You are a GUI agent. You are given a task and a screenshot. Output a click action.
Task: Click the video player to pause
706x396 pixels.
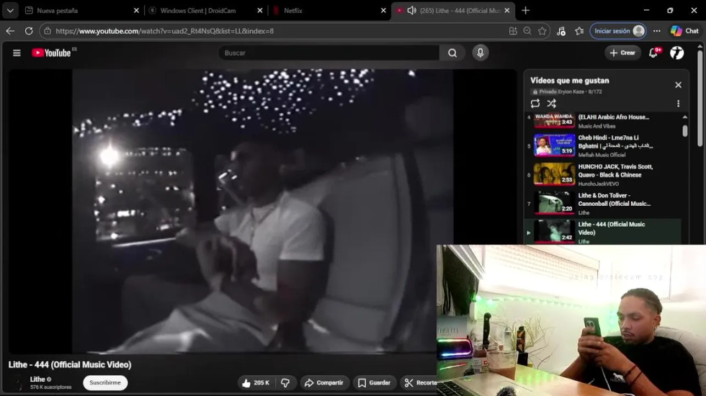262,211
